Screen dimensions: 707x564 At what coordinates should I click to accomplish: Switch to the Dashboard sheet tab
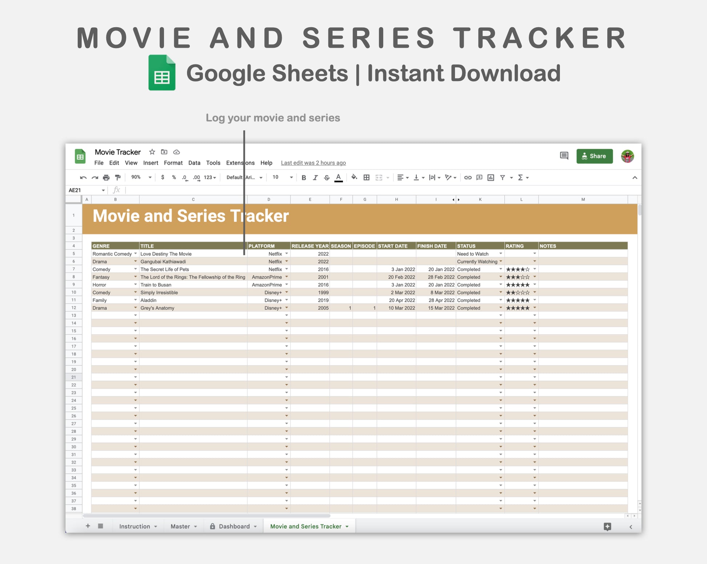pos(234,526)
